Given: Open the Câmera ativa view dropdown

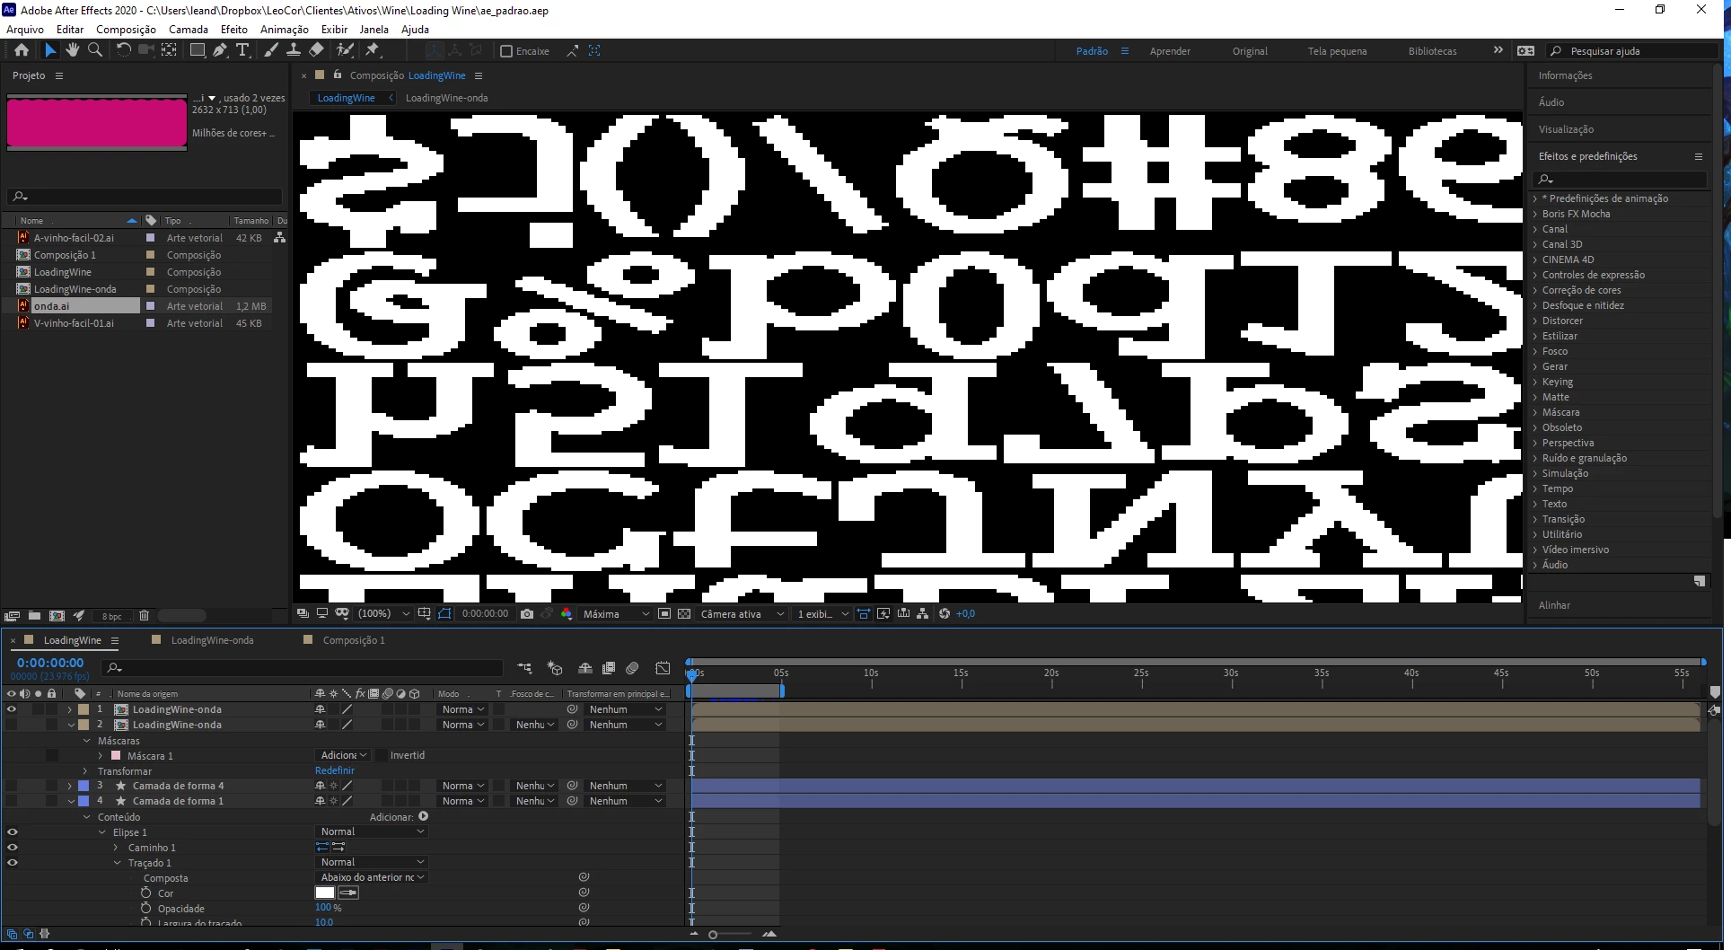Looking at the screenshot, I should (x=742, y=614).
